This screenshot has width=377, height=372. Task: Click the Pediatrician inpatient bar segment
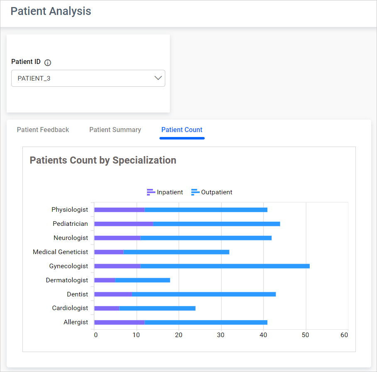[124, 224]
